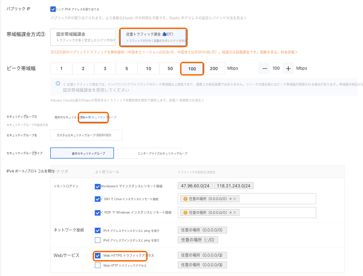The image size is (363, 276).
Task: Enable IPv6 アドレス ping checkbox
Action: (x=97, y=240)
